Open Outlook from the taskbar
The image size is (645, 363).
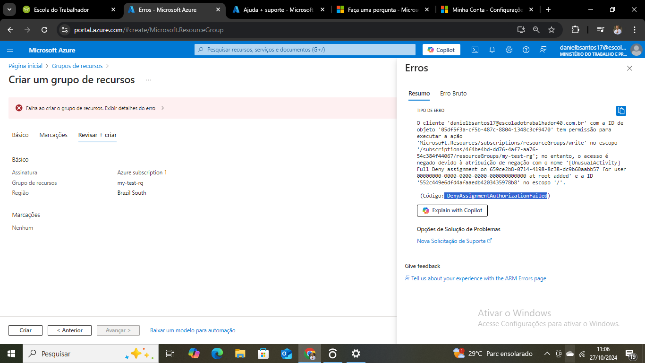pyautogui.click(x=287, y=354)
